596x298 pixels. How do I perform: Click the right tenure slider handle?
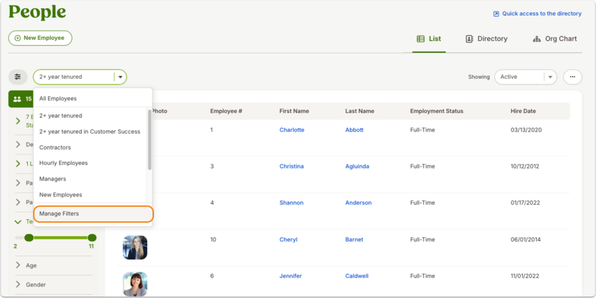tap(92, 237)
